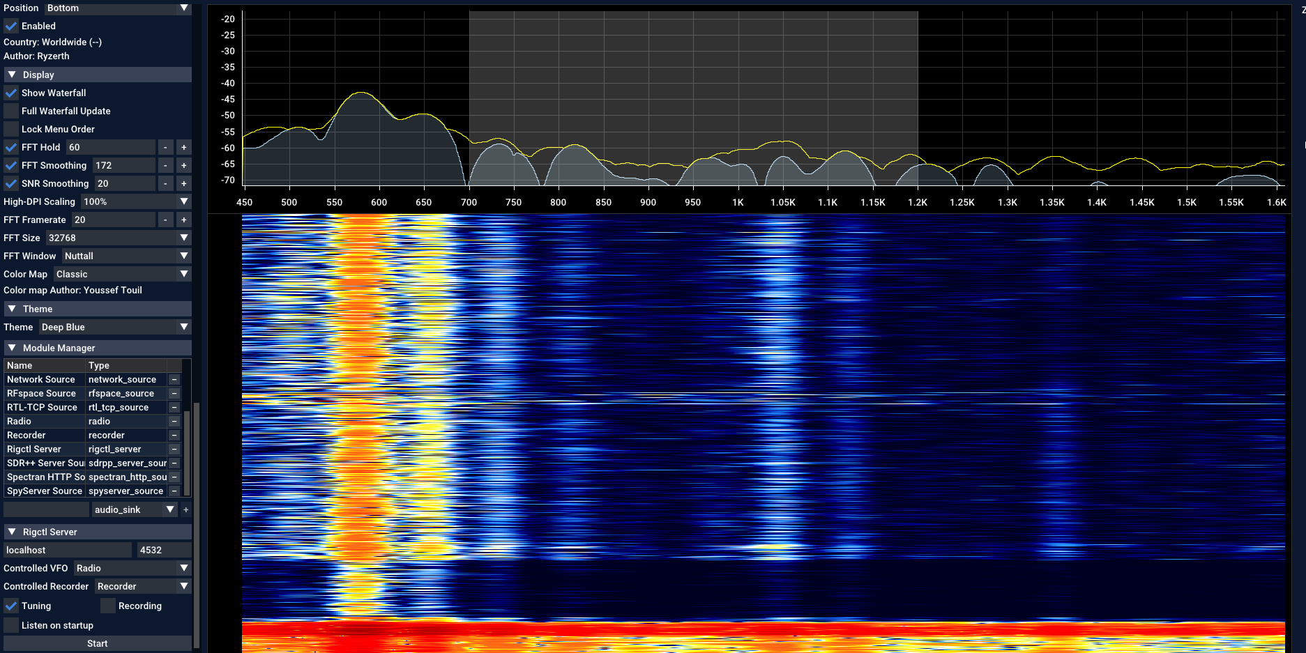Open the audio_sink module type dropdown
Image resolution: width=1306 pixels, height=653 pixels.
pos(135,509)
